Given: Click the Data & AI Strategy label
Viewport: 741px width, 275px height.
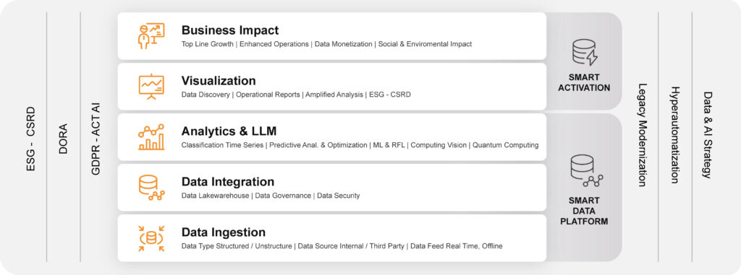Looking at the screenshot, I should click(707, 135).
